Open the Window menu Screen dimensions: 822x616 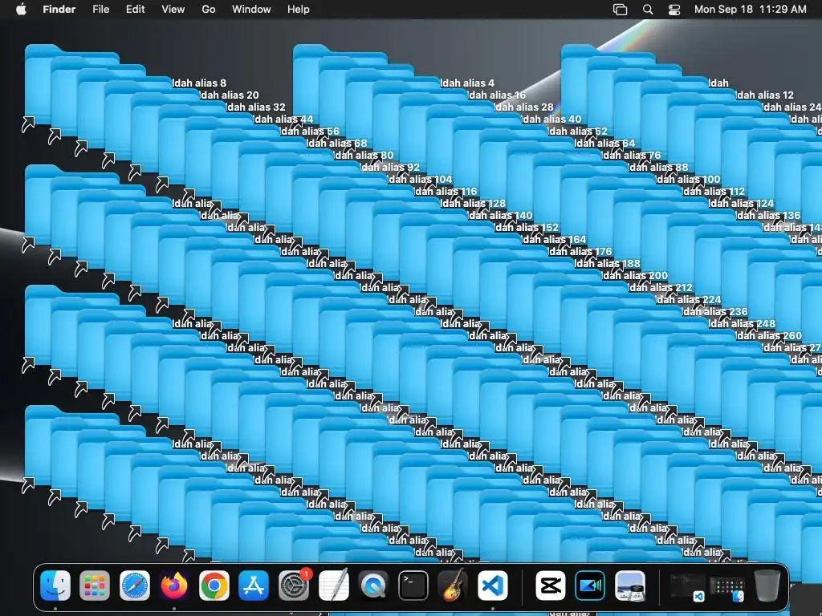(251, 10)
